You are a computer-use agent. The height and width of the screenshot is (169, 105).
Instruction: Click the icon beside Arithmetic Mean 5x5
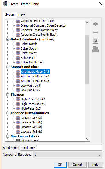point(18,81)
